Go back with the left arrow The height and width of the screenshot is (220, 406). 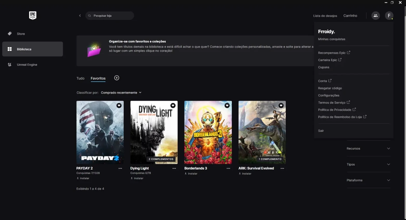(80, 16)
